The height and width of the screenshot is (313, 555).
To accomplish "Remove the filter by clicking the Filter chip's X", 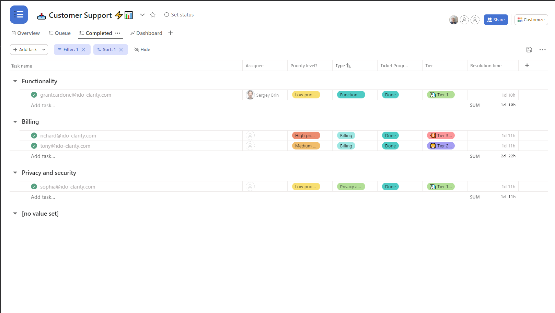I will [83, 49].
